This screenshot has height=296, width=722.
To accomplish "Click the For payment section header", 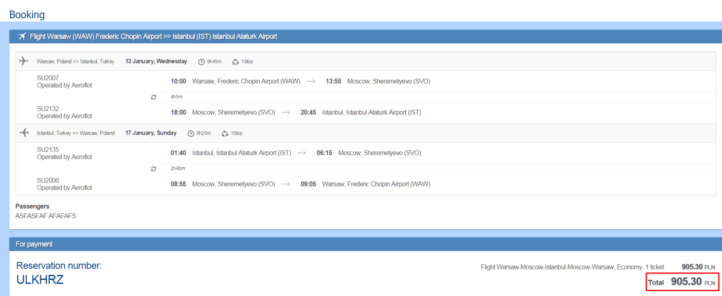I will point(34,244).
